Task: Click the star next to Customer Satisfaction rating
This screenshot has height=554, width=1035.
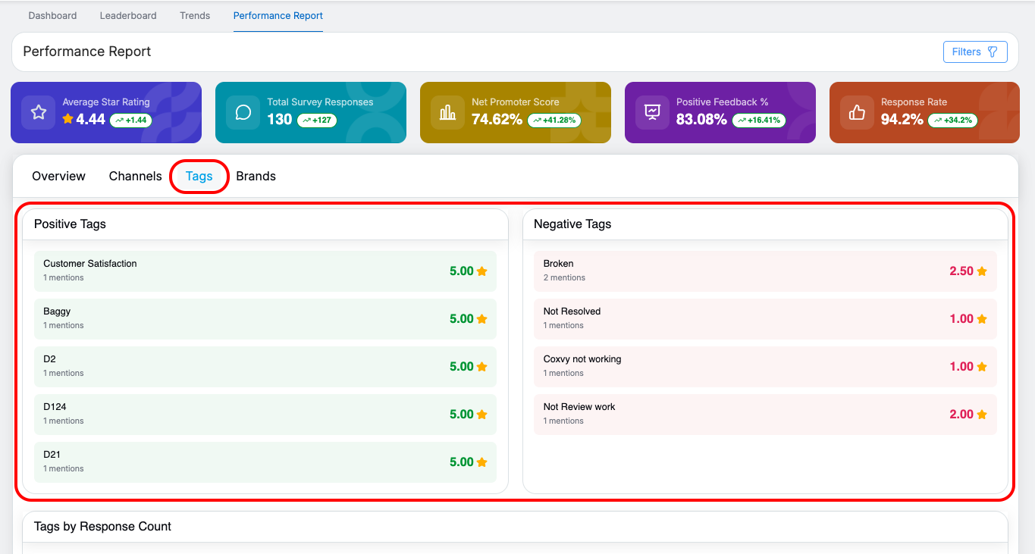Action: click(481, 271)
